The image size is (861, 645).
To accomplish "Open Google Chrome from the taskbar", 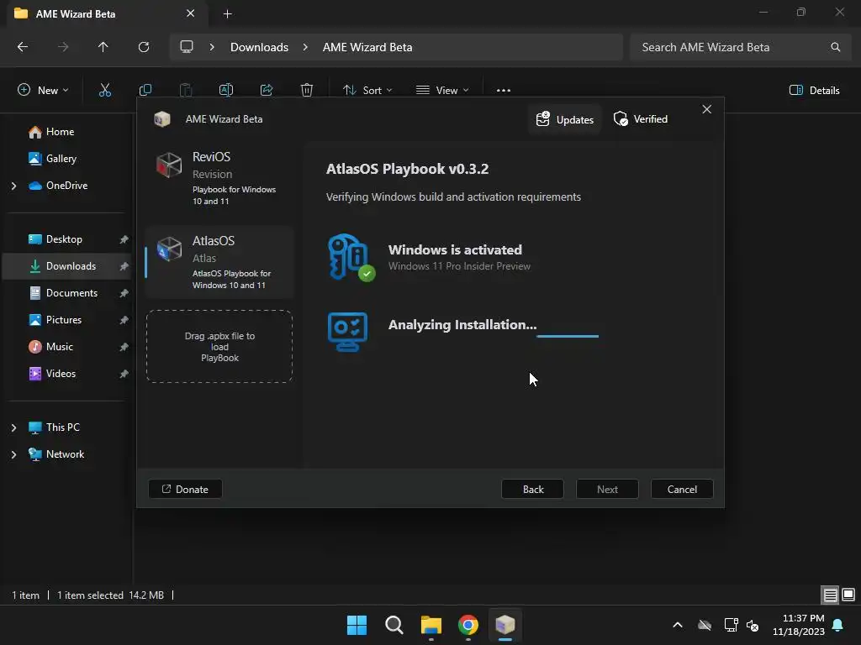I will coord(467,625).
